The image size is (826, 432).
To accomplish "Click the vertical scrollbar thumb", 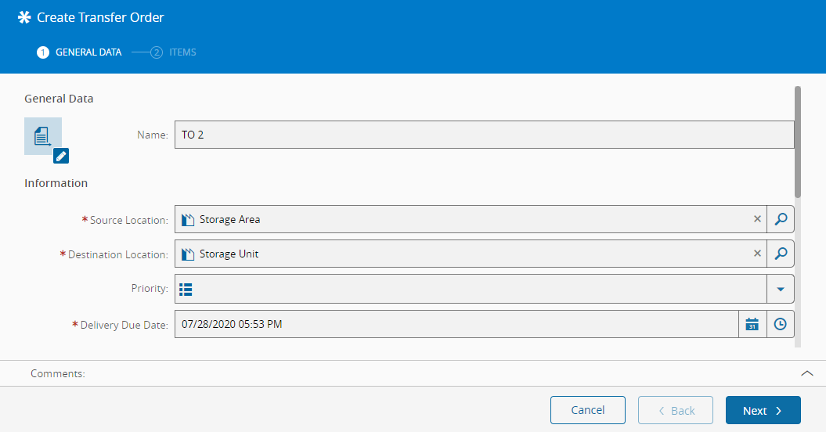I will coord(798,141).
